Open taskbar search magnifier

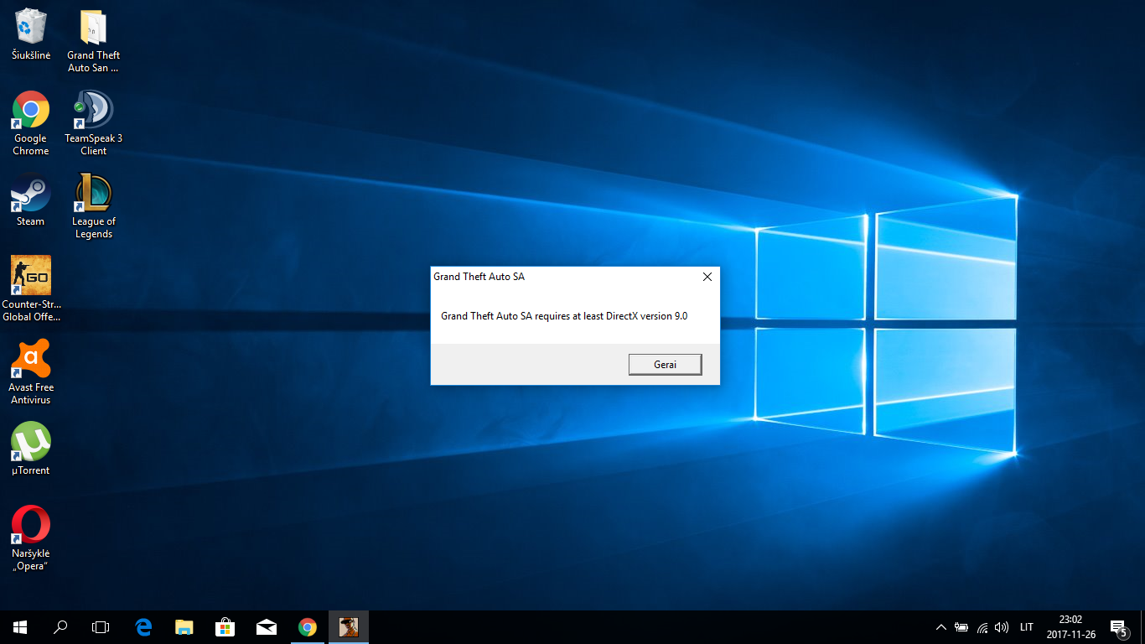pyautogui.click(x=60, y=627)
